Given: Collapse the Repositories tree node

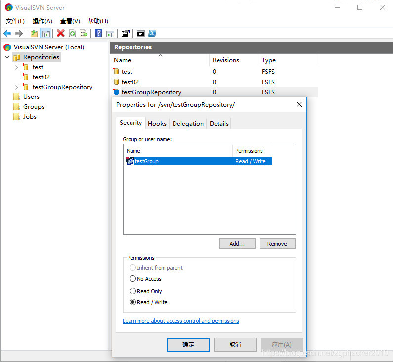Looking at the screenshot, I should [x=7, y=57].
